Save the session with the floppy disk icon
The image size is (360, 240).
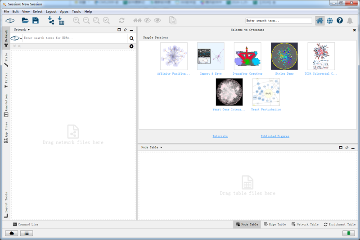(x=36, y=20)
